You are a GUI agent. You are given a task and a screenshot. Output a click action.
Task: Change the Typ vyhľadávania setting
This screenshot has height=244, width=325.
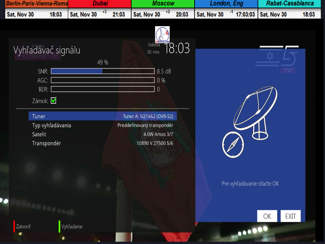[x=103, y=125]
